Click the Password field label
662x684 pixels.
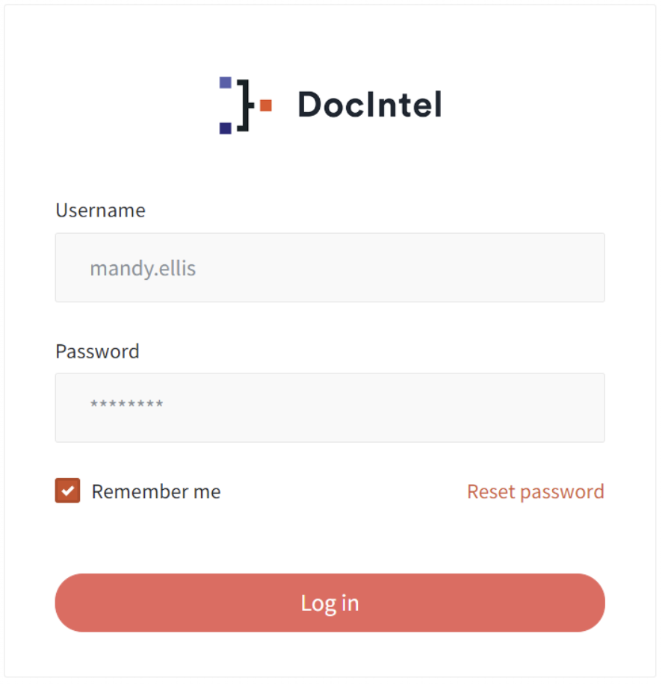97,351
